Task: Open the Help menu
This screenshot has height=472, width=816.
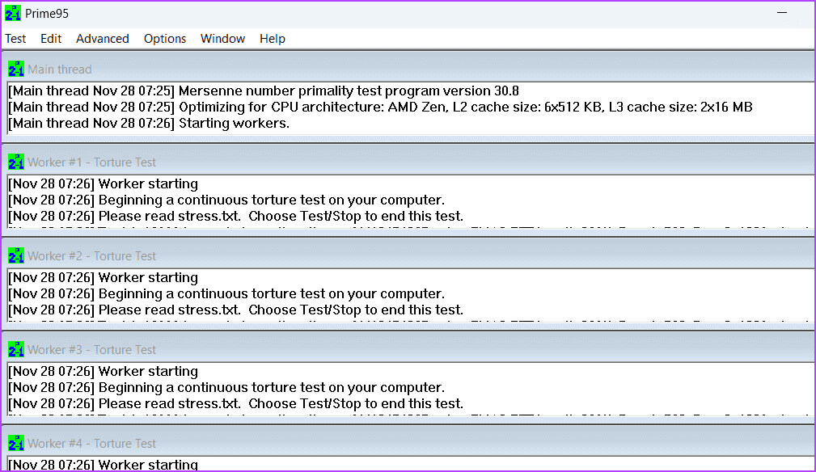Action: [273, 39]
